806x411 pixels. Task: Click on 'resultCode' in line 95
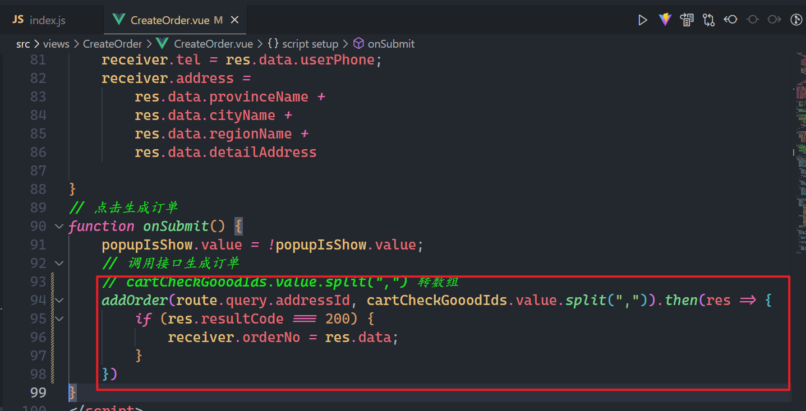click(242, 318)
